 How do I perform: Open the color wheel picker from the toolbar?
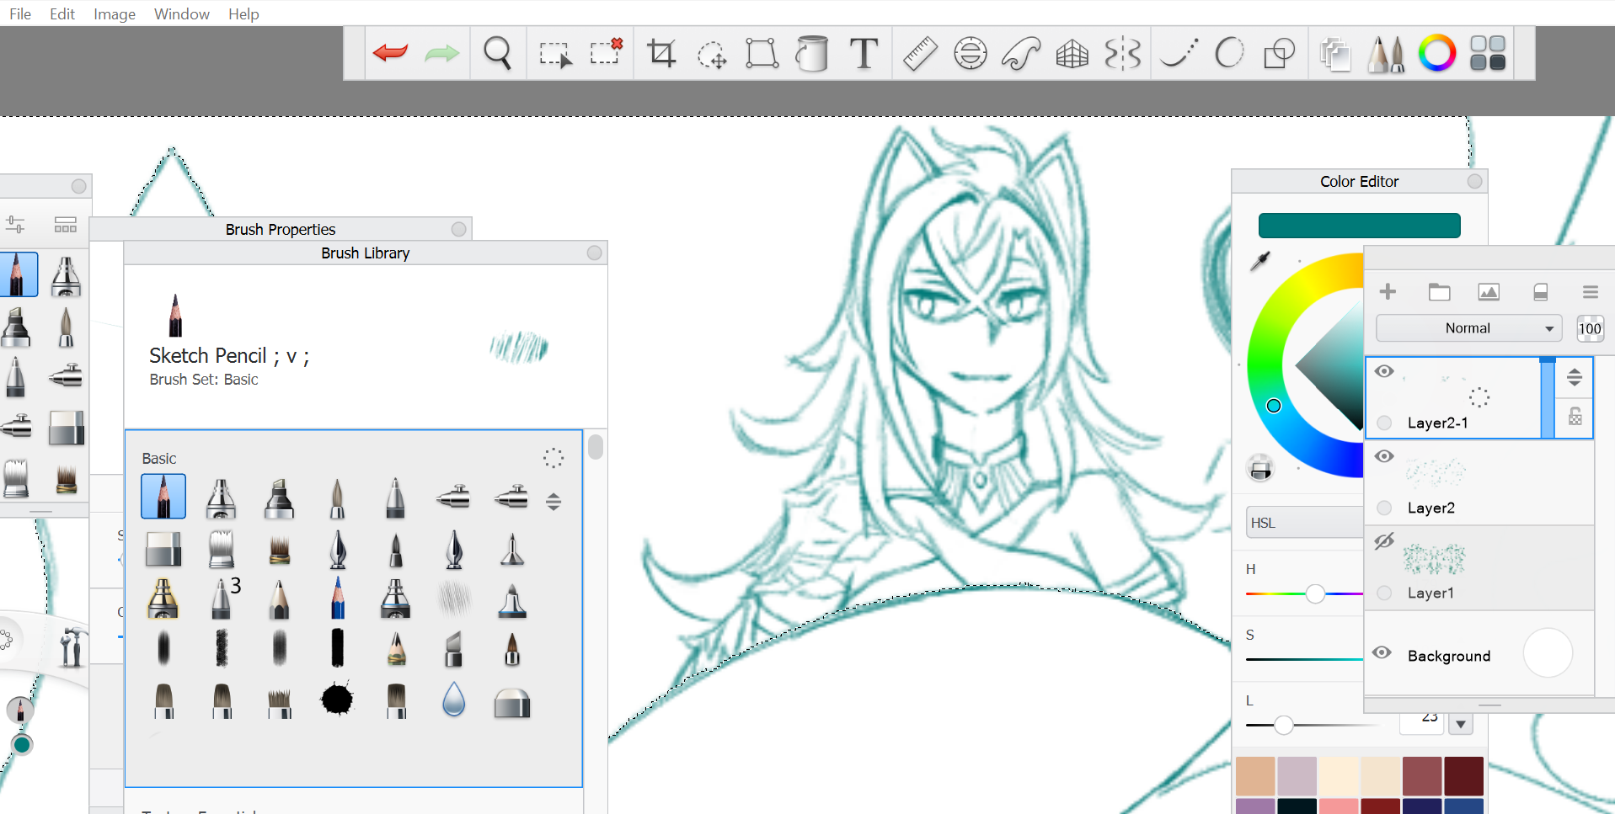pyautogui.click(x=1436, y=52)
